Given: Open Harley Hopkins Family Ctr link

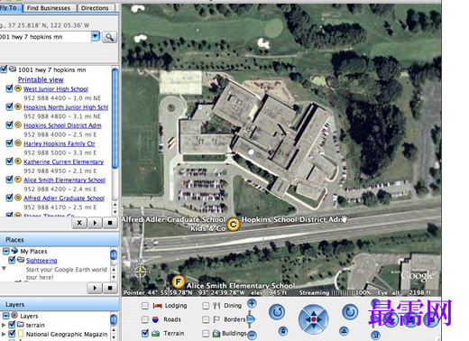Looking at the screenshot, I should (x=60, y=143).
